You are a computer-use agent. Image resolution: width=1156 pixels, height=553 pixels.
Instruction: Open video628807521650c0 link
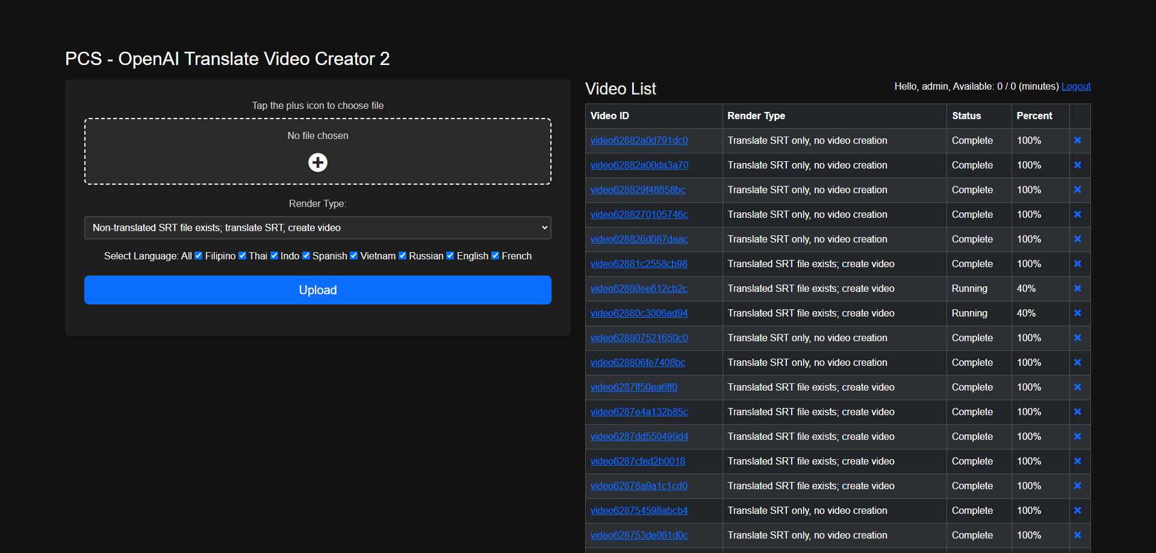point(639,338)
